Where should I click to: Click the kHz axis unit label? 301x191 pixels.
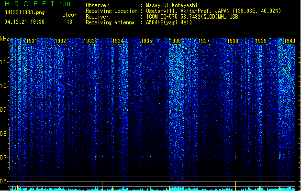tap(4, 39)
